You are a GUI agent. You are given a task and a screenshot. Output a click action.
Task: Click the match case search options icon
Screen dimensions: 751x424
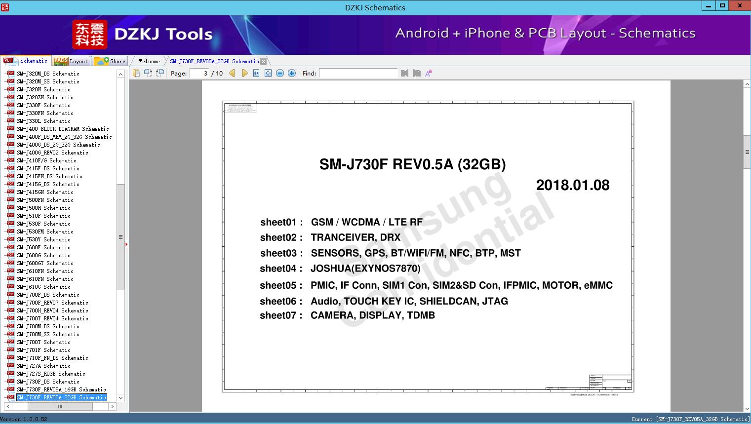[x=429, y=73]
